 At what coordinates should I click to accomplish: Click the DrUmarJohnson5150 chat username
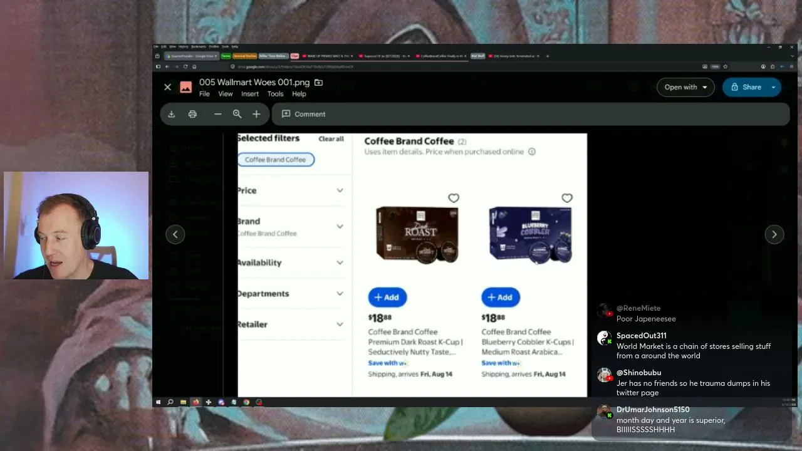tap(653, 410)
